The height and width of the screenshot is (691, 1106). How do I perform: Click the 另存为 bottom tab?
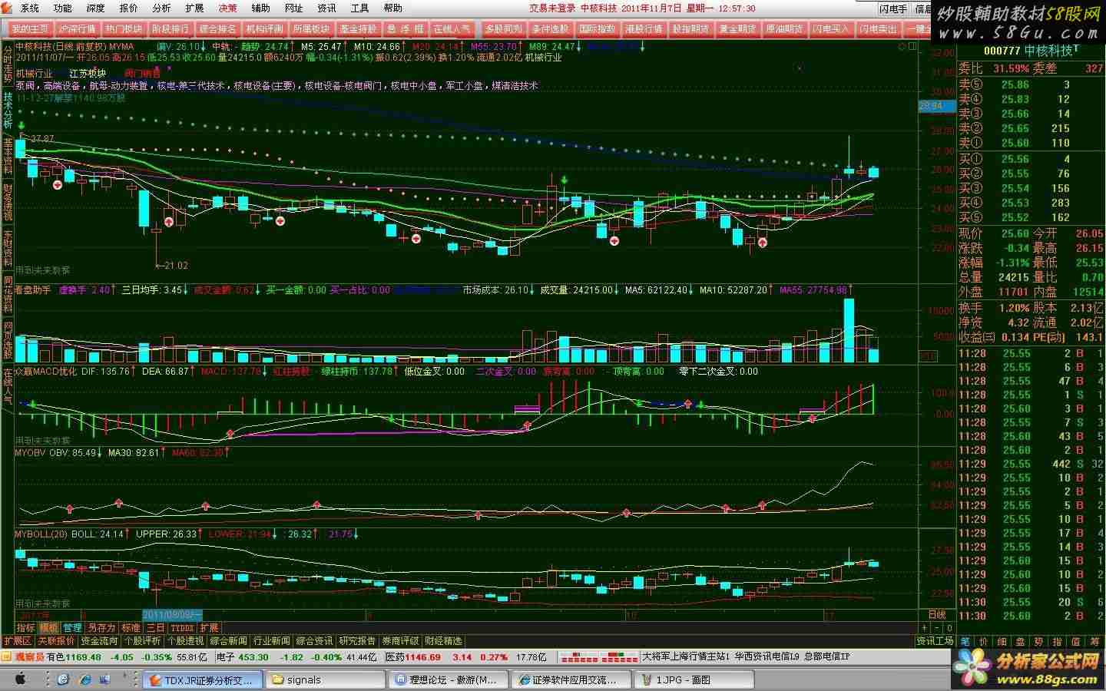(101, 627)
